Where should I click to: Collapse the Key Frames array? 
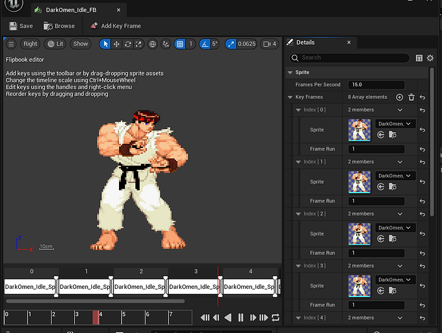click(290, 97)
